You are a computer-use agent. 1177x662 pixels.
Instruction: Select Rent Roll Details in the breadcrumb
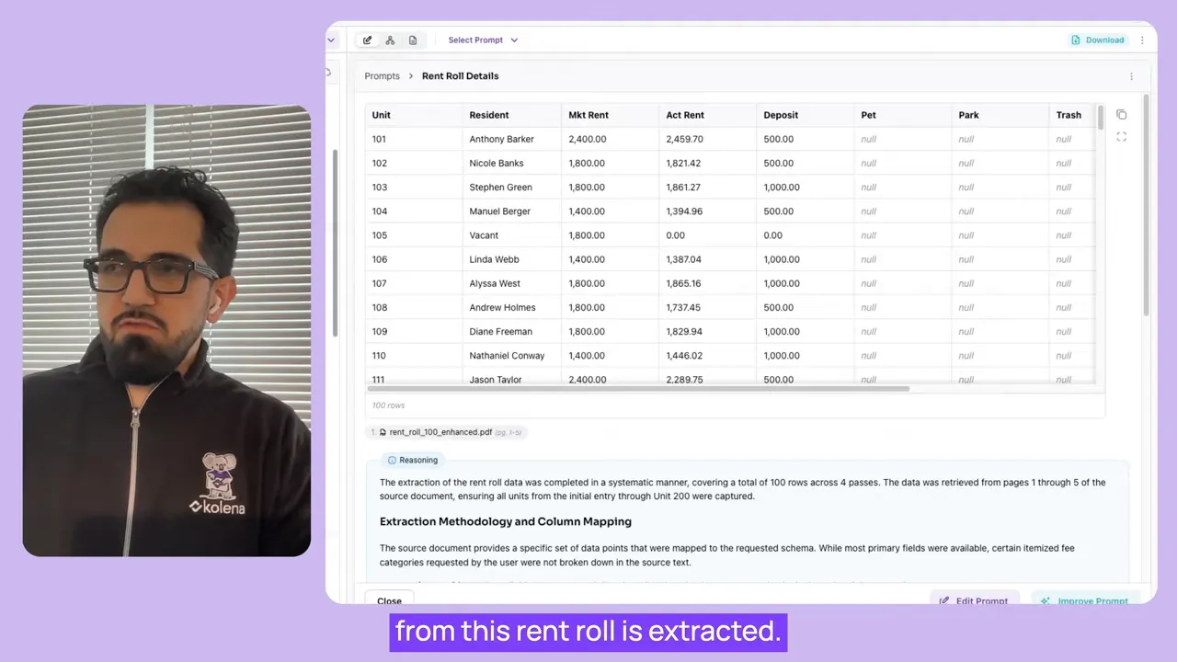pyautogui.click(x=460, y=75)
